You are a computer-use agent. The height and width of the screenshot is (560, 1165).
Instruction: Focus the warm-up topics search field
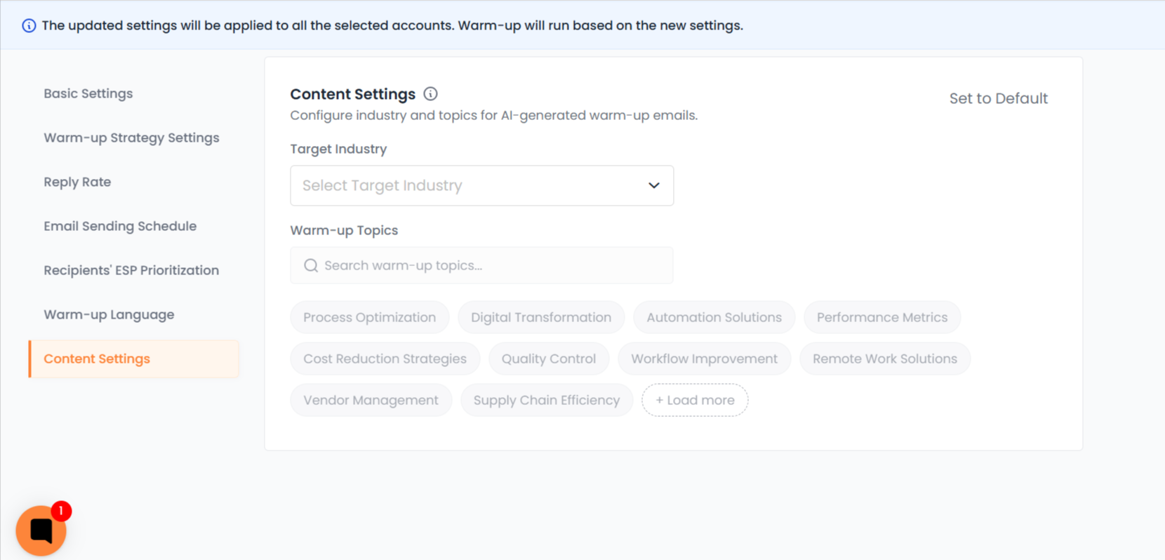(x=491, y=265)
